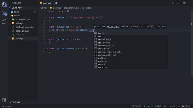Click the Ln 21, Col 36 cursor position
193x108 pixels.
pos(135,106)
